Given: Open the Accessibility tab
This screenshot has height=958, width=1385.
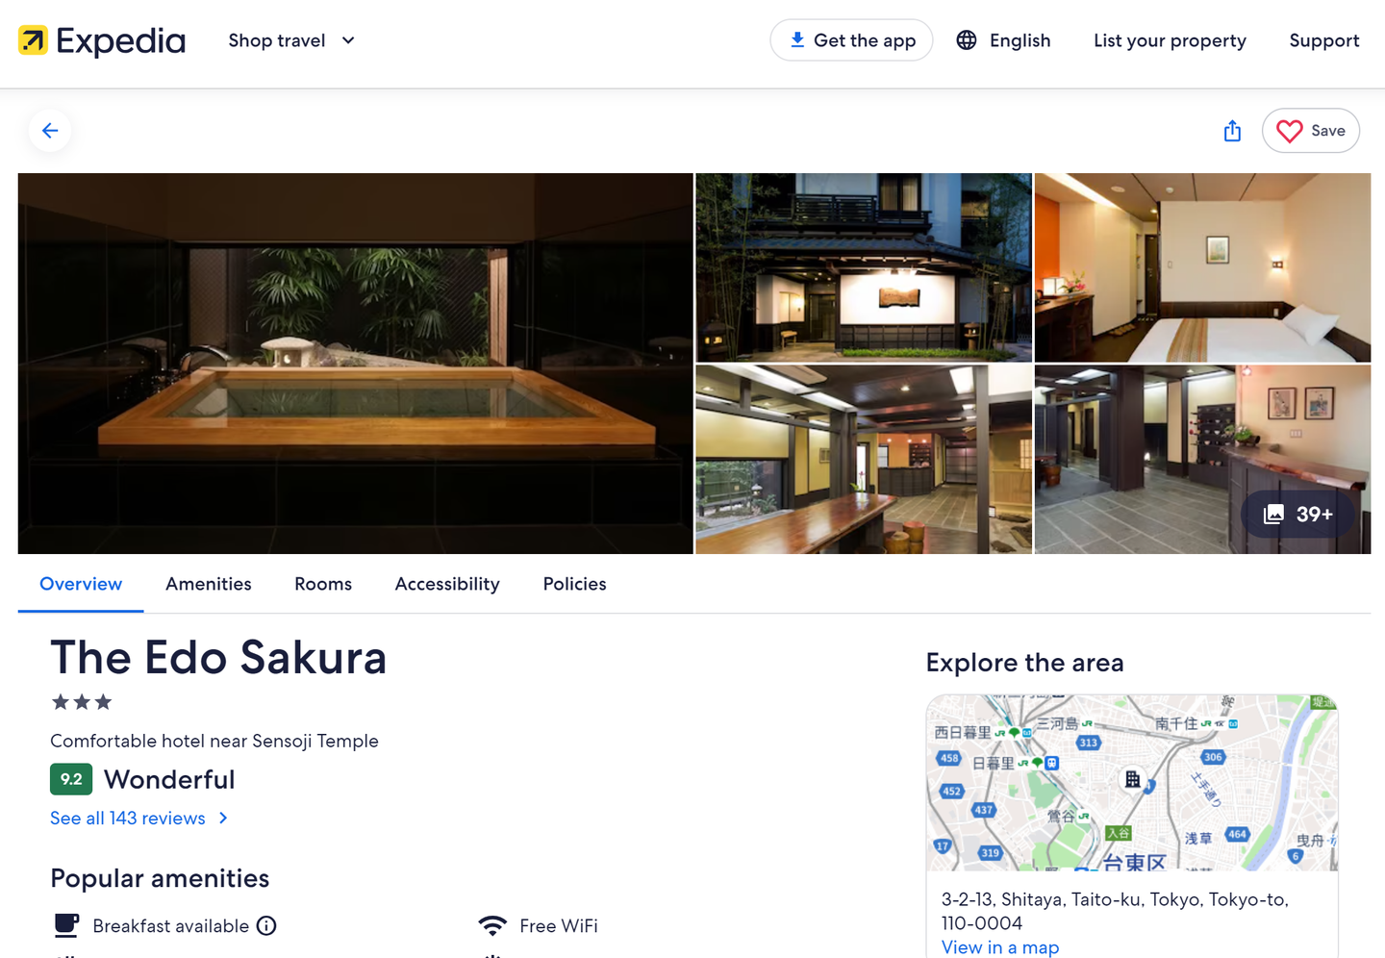Looking at the screenshot, I should coord(447,584).
